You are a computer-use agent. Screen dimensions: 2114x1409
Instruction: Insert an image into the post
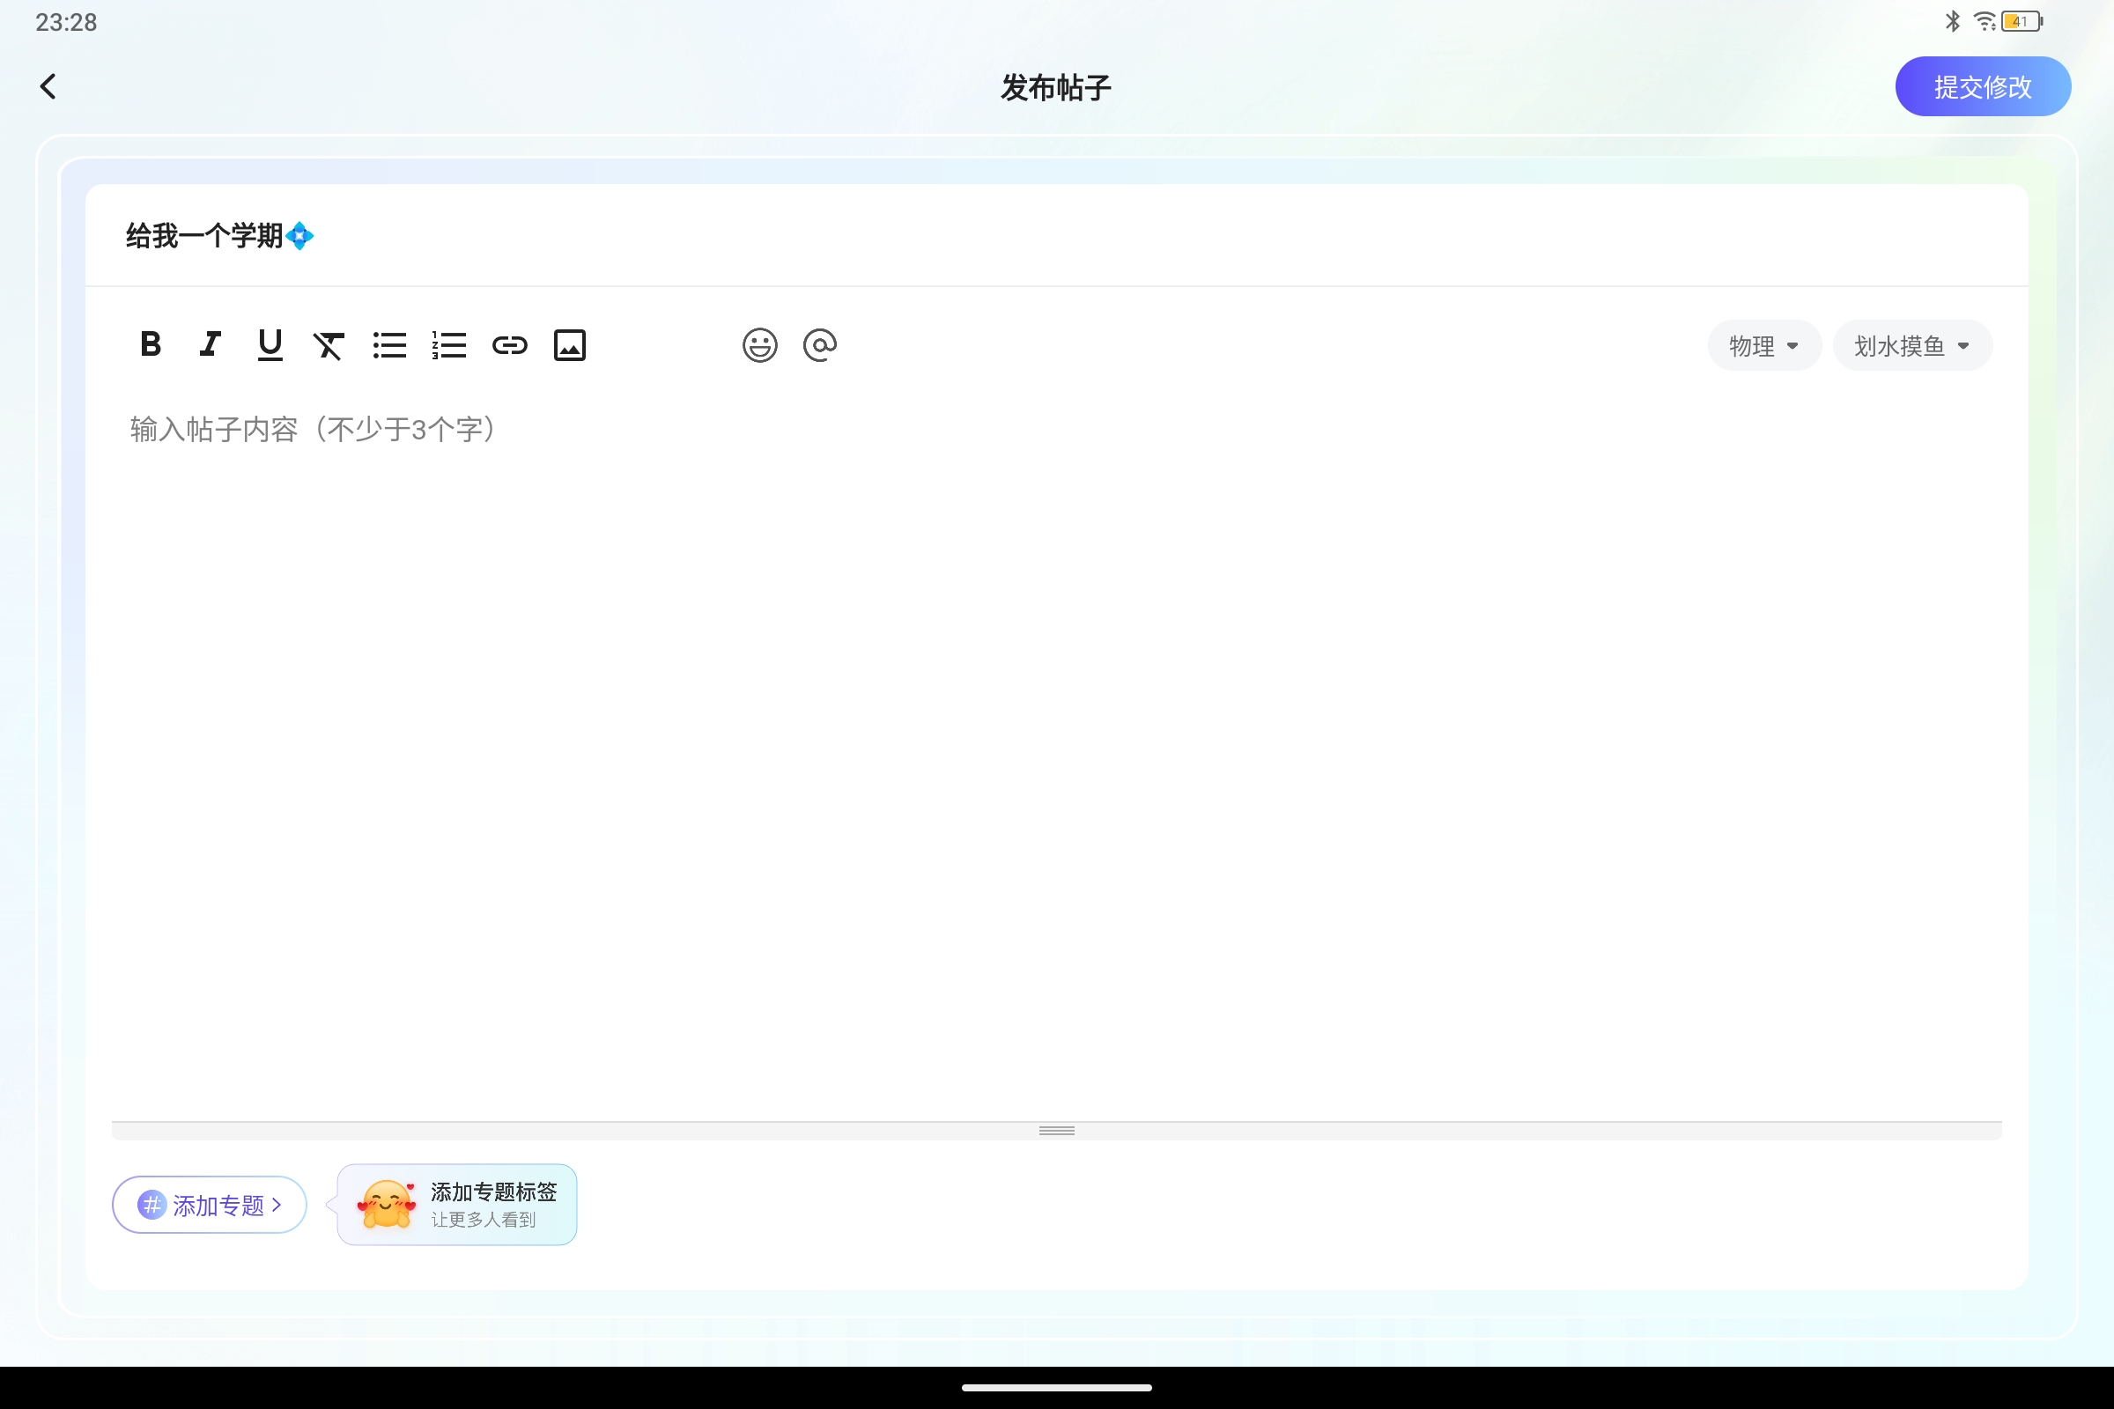click(x=569, y=344)
